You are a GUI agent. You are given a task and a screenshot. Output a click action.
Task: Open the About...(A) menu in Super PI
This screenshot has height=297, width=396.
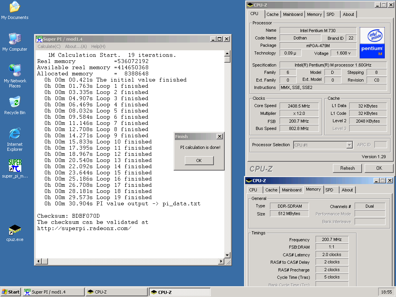76,46
